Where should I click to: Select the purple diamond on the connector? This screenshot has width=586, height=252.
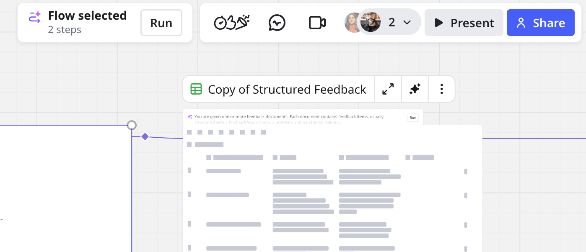pos(145,136)
